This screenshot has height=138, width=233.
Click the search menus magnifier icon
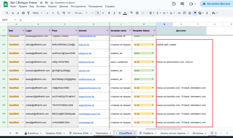click(x=7, y=13)
